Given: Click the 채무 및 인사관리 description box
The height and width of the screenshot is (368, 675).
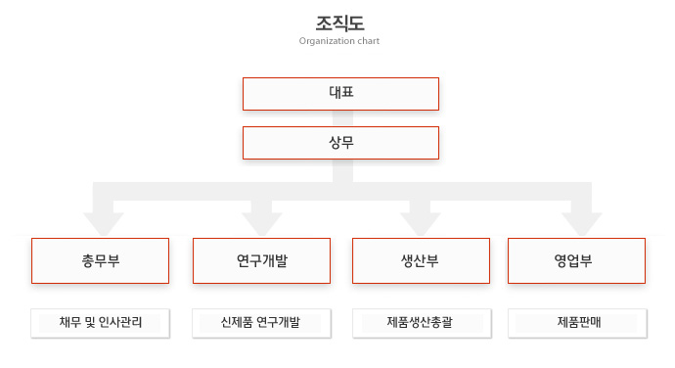Looking at the screenshot, I should point(101,323).
